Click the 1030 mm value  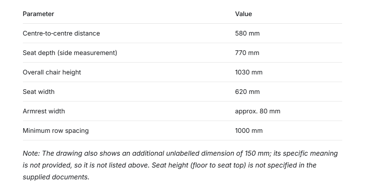click(x=249, y=72)
